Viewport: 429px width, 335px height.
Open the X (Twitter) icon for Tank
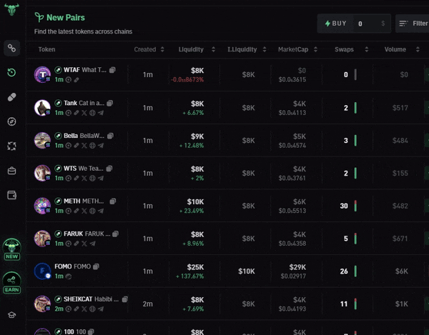coord(84,113)
